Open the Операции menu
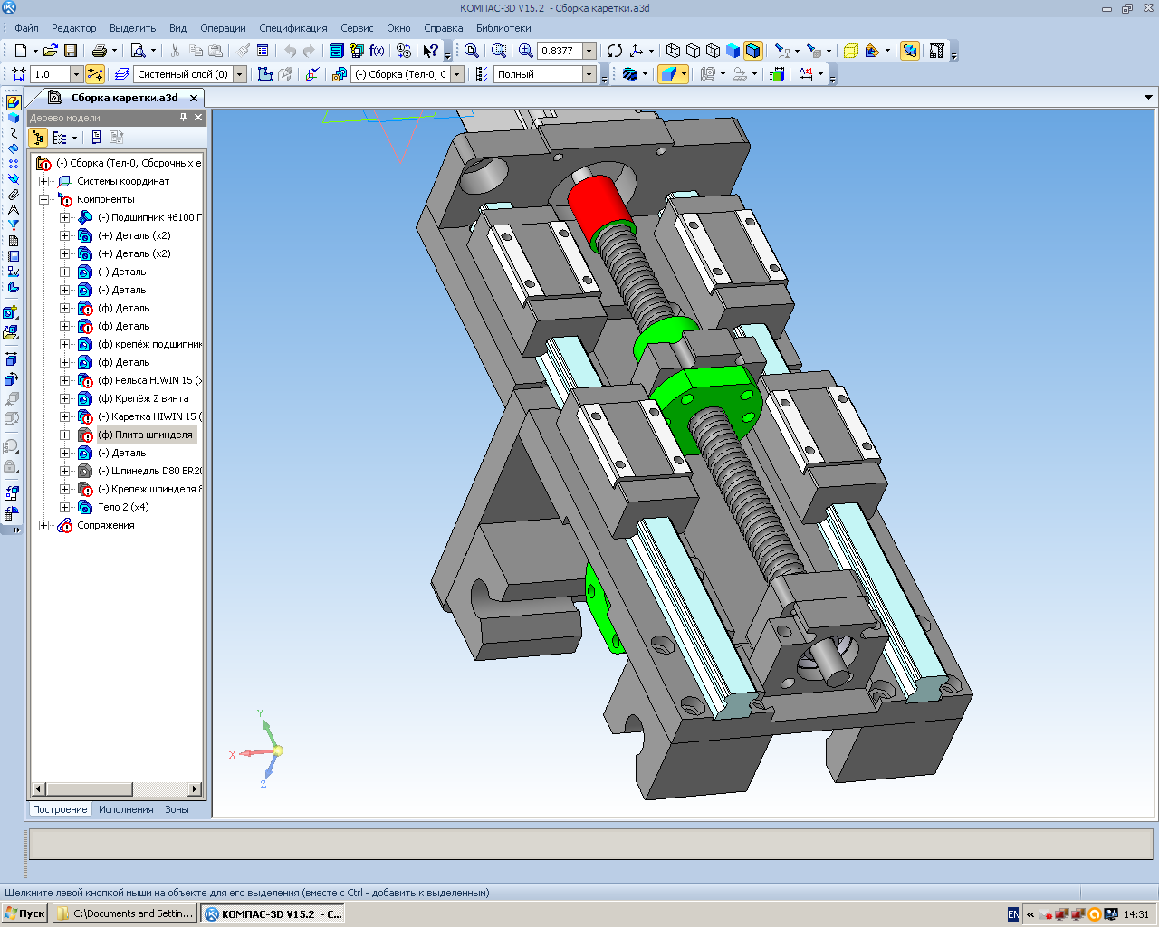1159x927 pixels. click(x=223, y=28)
